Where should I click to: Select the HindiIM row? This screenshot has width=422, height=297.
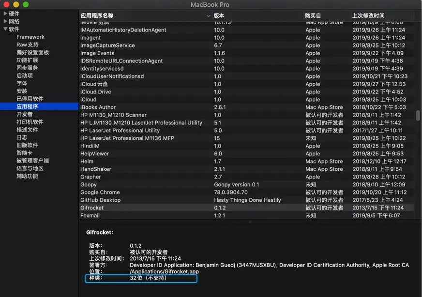[246, 146]
